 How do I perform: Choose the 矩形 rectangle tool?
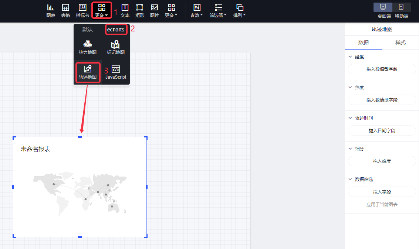[140, 11]
